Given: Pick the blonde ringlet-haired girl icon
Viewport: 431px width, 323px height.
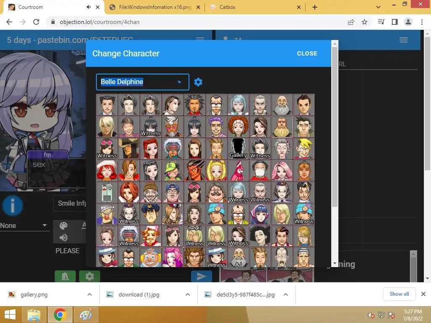Looking at the screenshot, I should [216, 170].
